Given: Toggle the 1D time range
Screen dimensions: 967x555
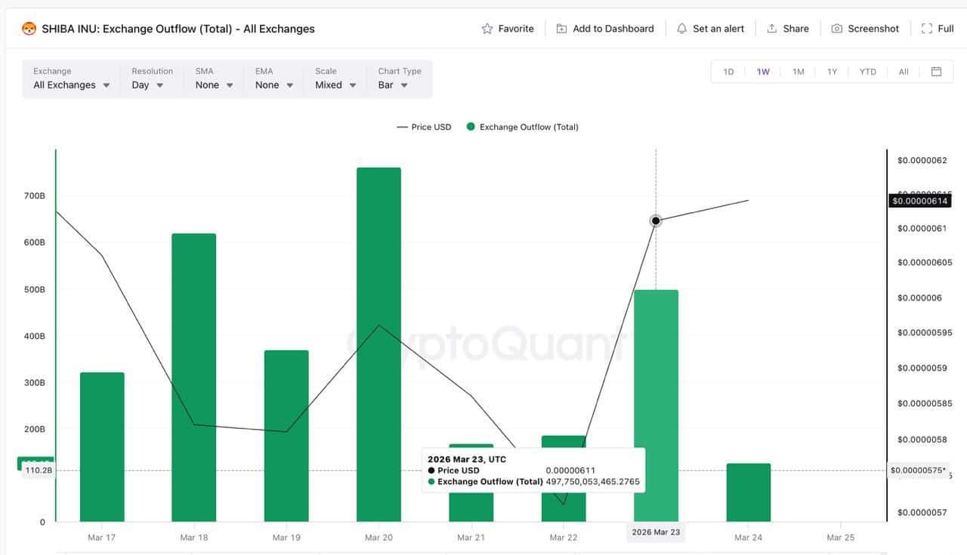Looking at the screenshot, I should click(x=728, y=71).
